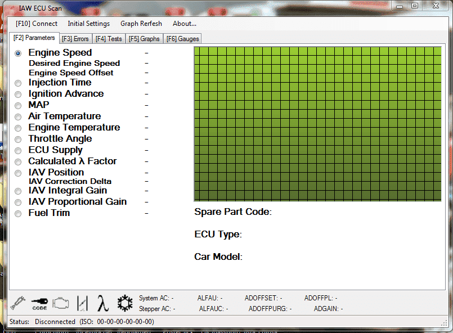Click the window resize grip

point(445,324)
